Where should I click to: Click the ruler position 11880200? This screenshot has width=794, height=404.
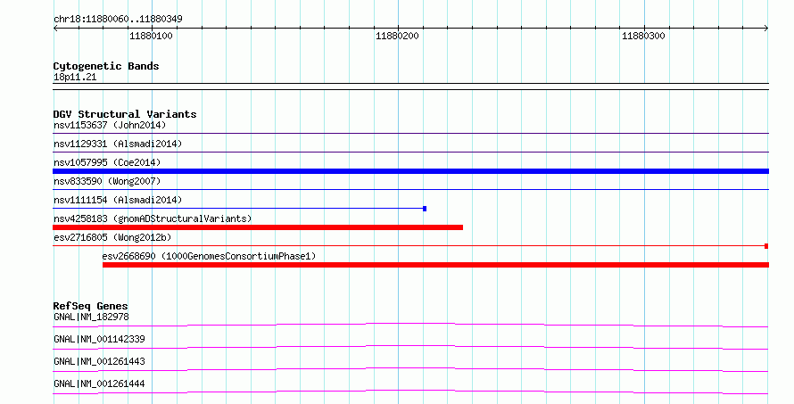397,36
